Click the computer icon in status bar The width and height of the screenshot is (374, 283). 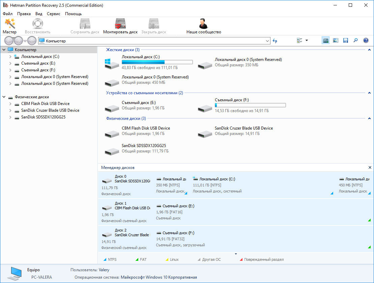coord(15,274)
